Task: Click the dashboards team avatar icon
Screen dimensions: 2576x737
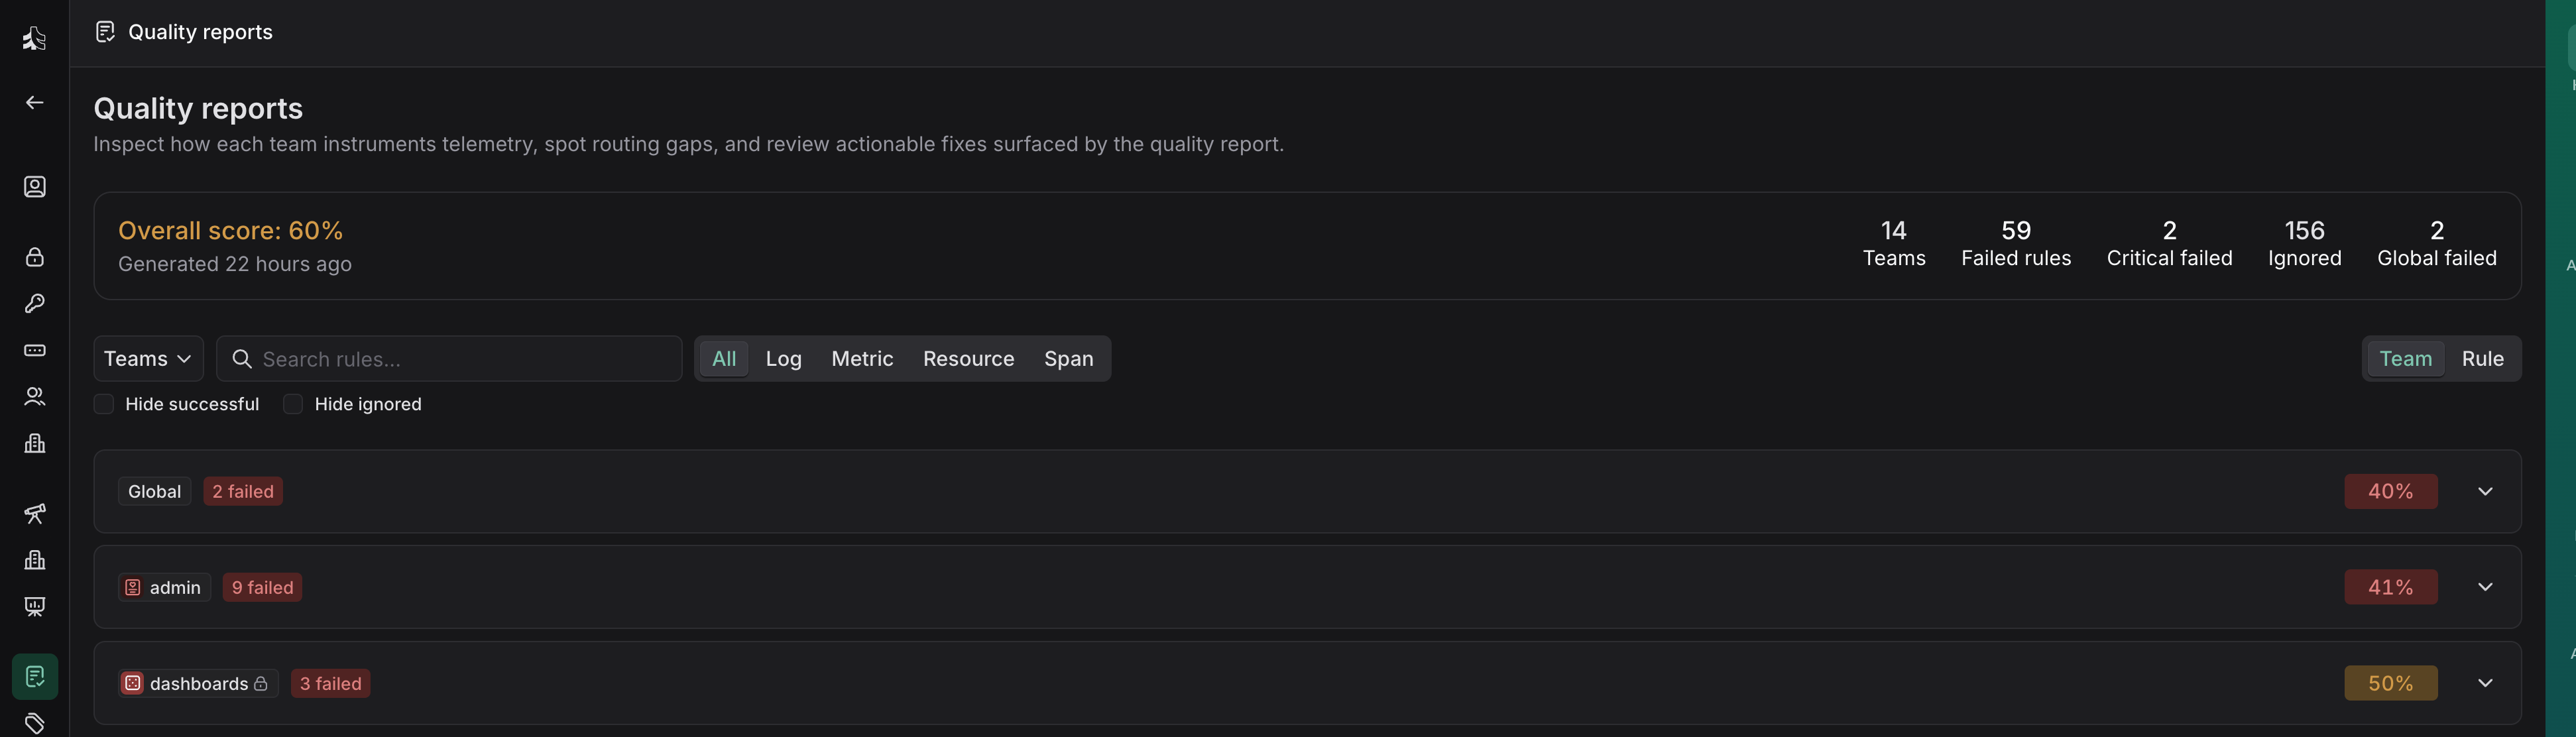Action: coord(133,684)
